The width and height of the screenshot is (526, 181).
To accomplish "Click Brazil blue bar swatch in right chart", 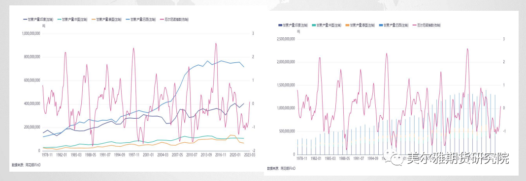I will pyautogui.click(x=381, y=26).
